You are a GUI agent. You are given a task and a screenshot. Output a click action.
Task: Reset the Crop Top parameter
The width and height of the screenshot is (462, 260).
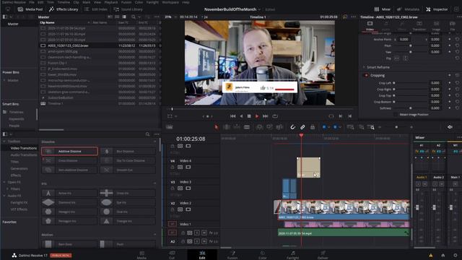click(x=457, y=95)
